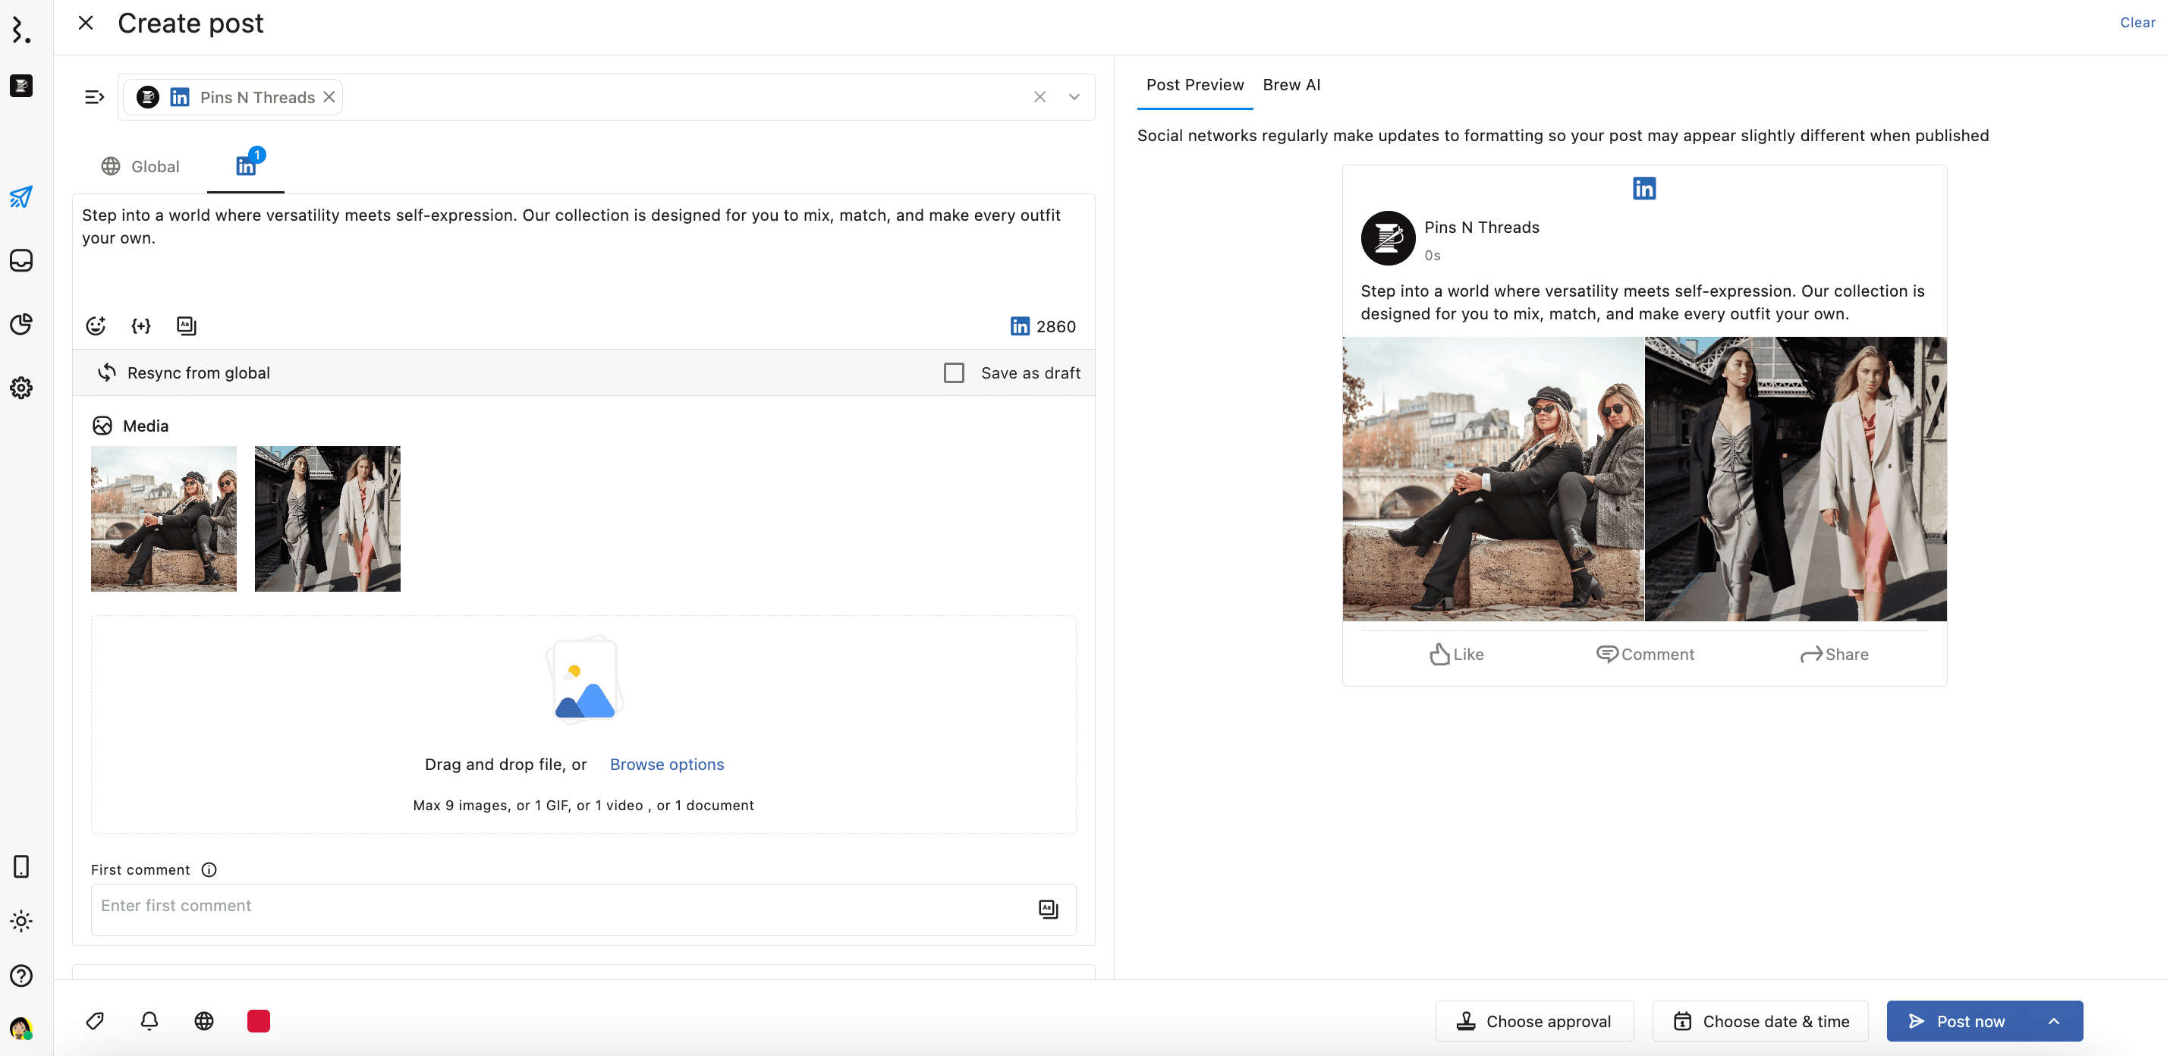Enable the Save as draft checkbox
2167x1056 pixels.
click(x=953, y=372)
